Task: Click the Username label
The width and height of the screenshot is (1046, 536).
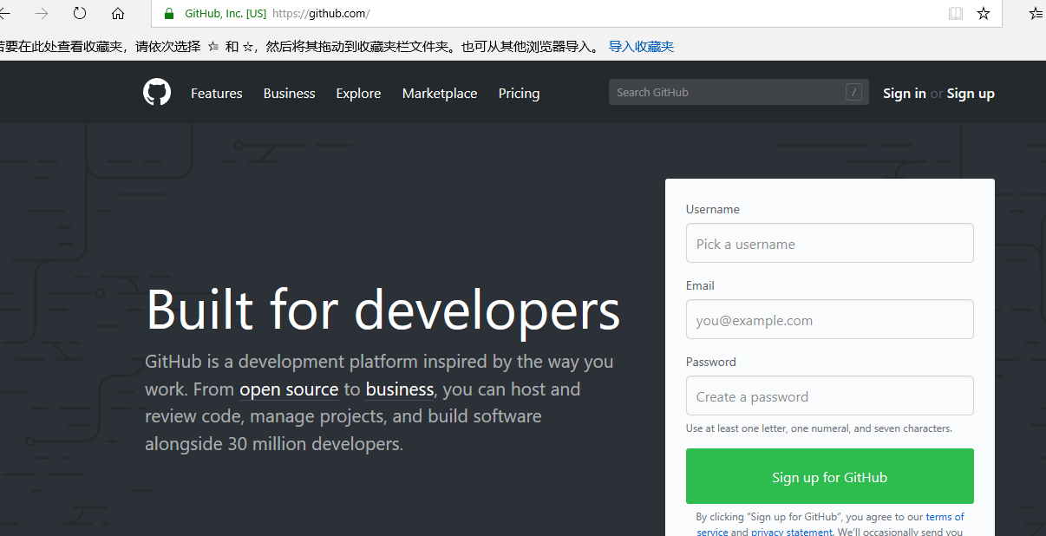Action: [x=713, y=209]
